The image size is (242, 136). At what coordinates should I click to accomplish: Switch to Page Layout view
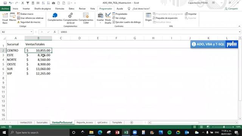click(x=201, y=127)
